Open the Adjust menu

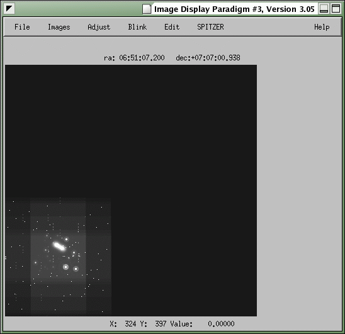[x=99, y=27]
